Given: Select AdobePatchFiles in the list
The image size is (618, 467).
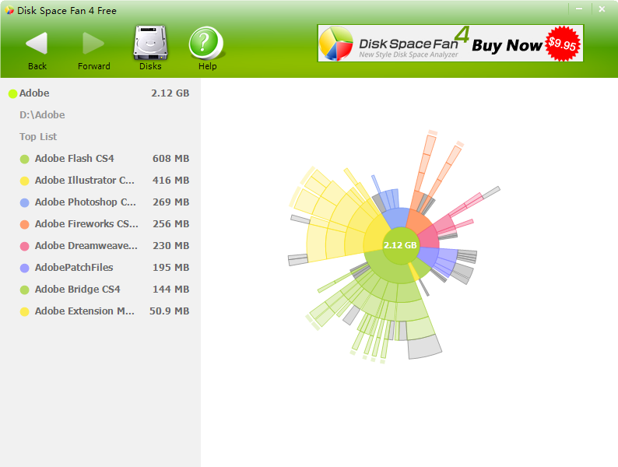Looking at the screenshot, I should pos(74,268).
